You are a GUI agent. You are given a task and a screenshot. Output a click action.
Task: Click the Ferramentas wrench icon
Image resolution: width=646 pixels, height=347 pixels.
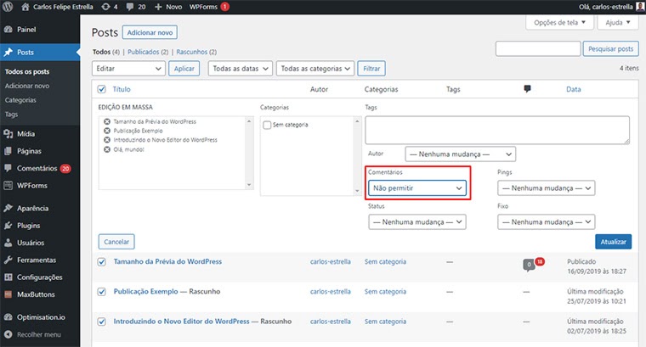point(8,260)
